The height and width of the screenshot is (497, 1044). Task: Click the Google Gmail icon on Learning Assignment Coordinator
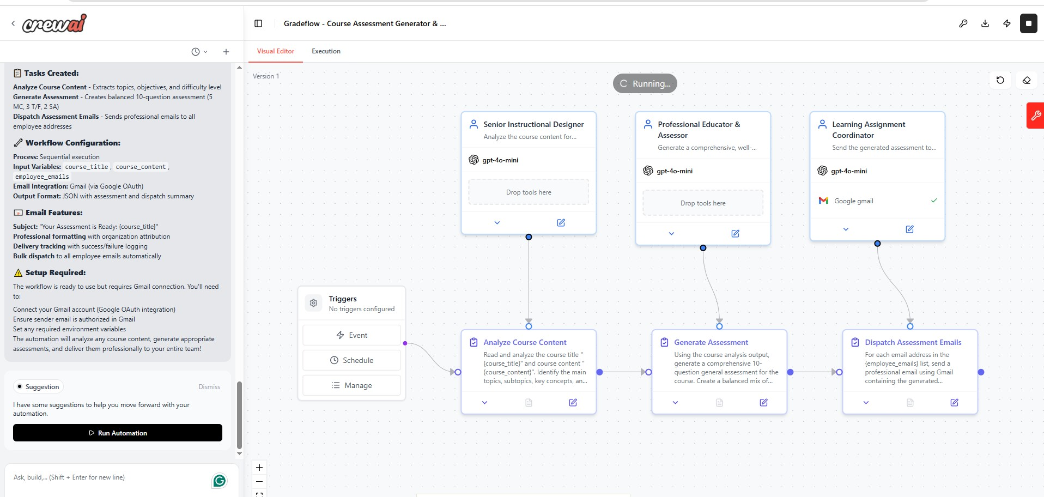coord(823,201)
